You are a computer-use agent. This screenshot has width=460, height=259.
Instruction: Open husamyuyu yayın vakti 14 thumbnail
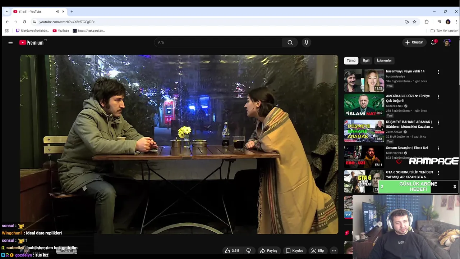coord(364,80)
